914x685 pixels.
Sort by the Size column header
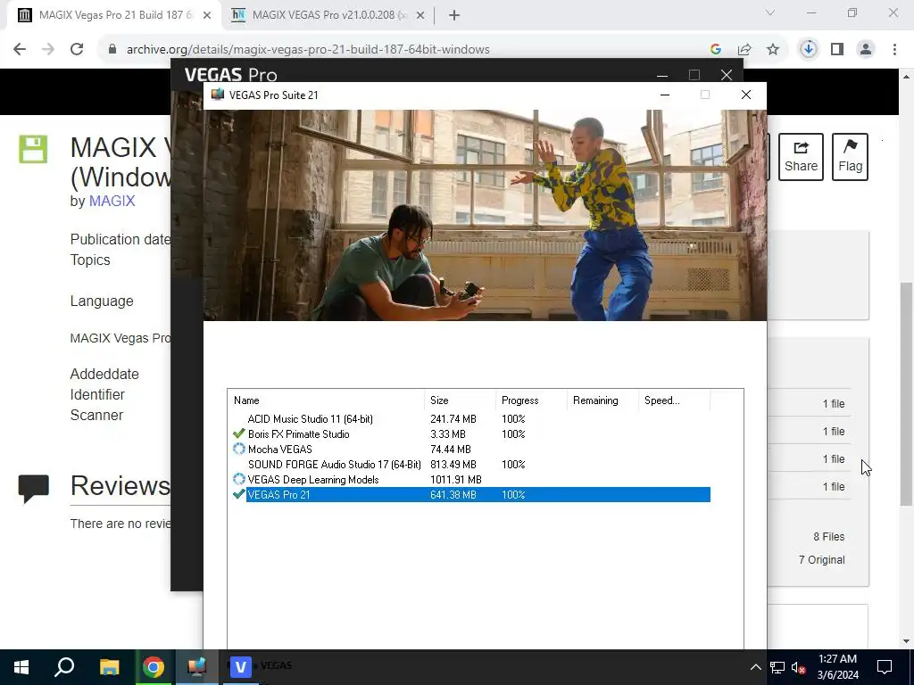click(x=460, y=400)
